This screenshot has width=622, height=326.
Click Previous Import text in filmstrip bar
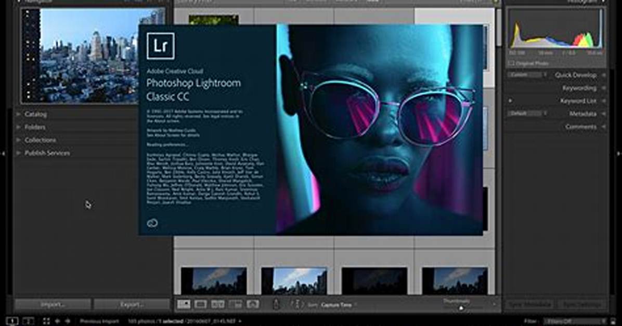click(99, 321)
